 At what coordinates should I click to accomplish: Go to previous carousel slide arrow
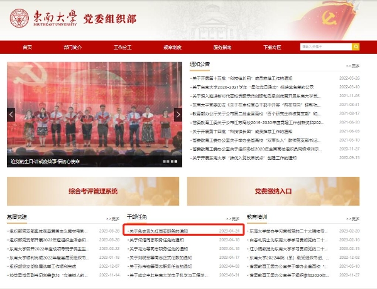pyautogui.click(x=11, y=115)
